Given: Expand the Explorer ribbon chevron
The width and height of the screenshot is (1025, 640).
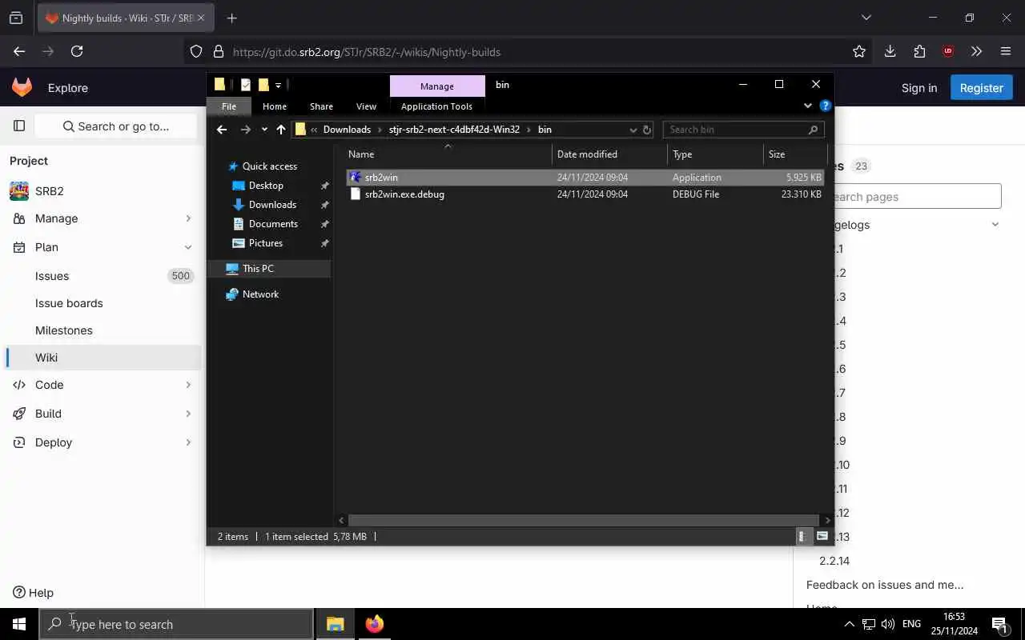Looking at the screenshot, I should pos(807,106).
